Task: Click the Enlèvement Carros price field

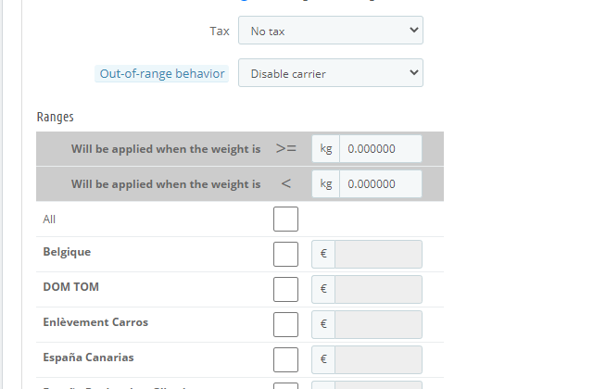Action: [x=378, y=324]
